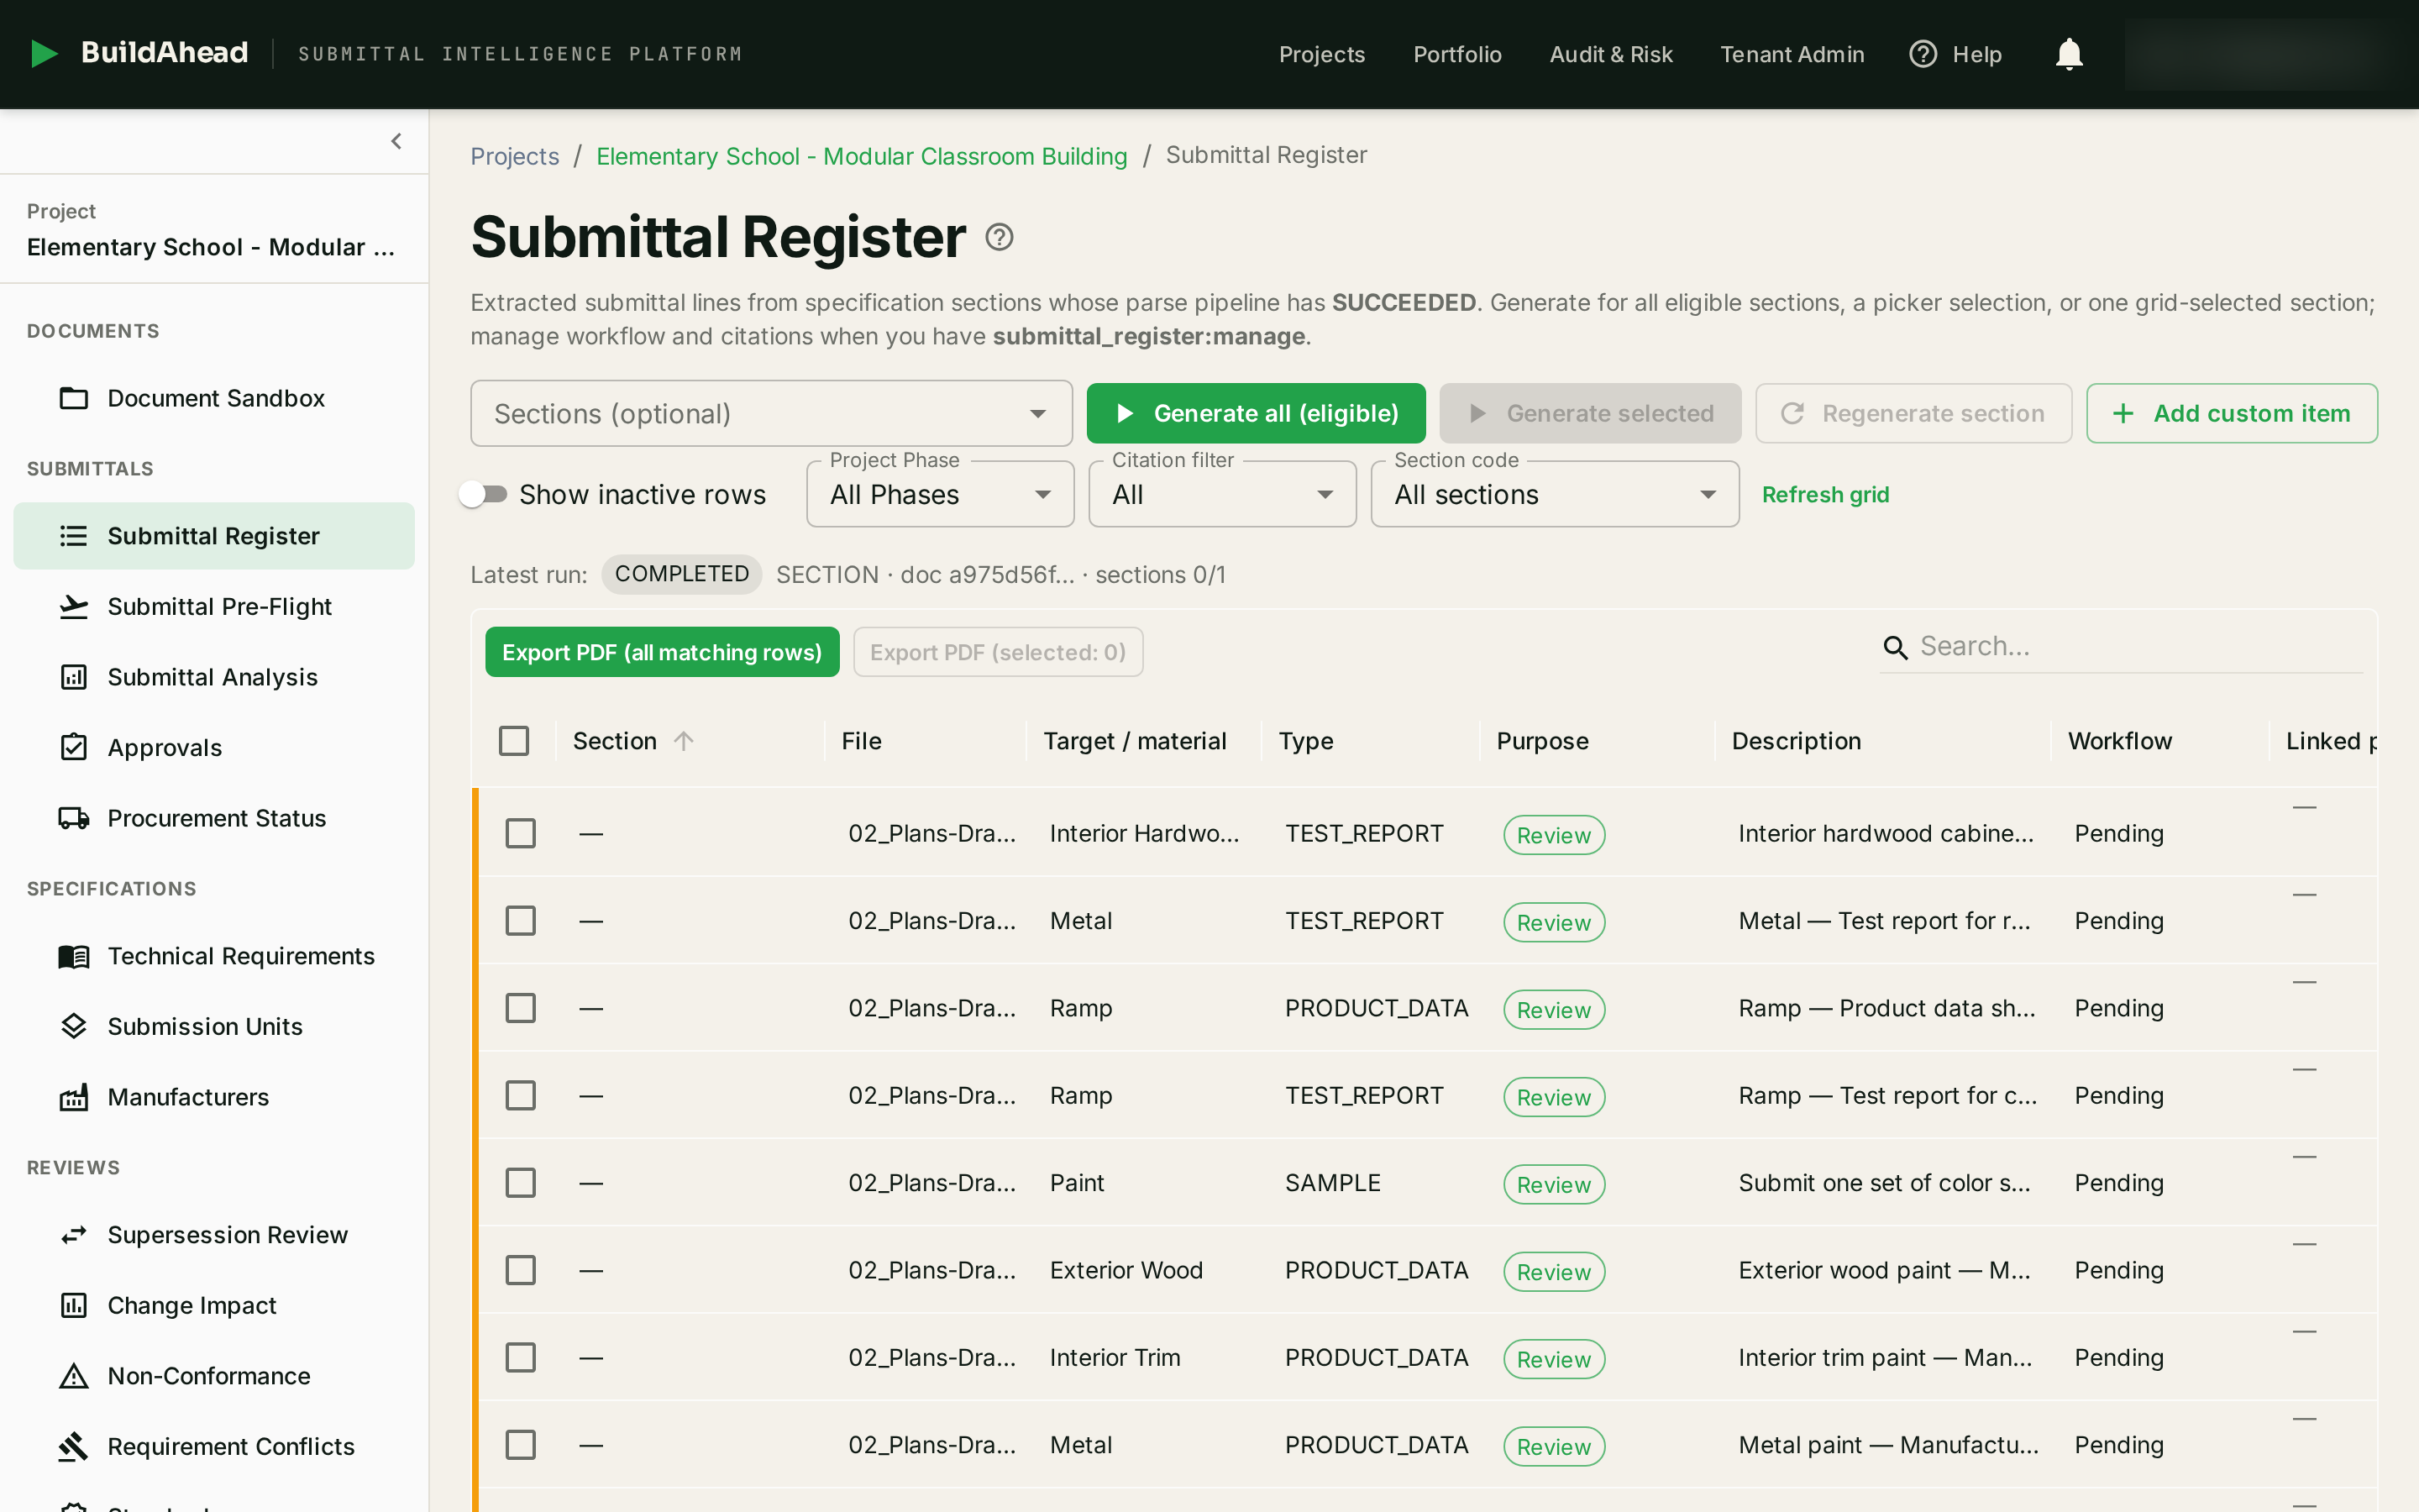Check the Metal PRODUCT_DATA row checkbox

click(x=520, y=1445)
